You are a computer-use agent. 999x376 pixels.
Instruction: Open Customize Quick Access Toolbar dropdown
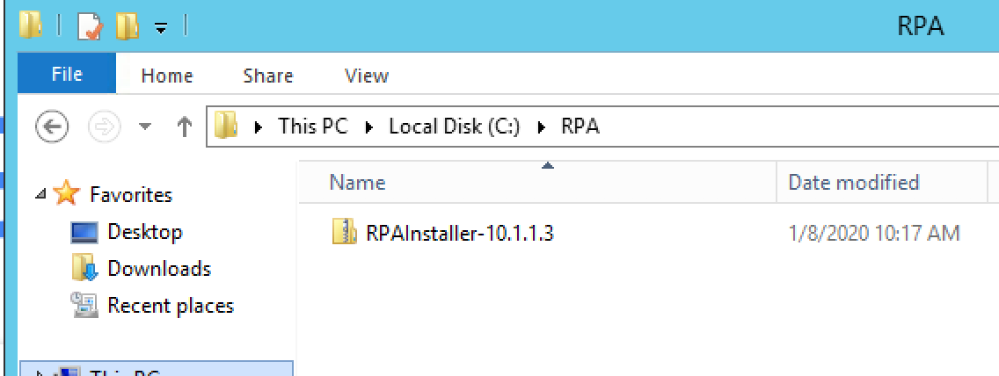161,28
